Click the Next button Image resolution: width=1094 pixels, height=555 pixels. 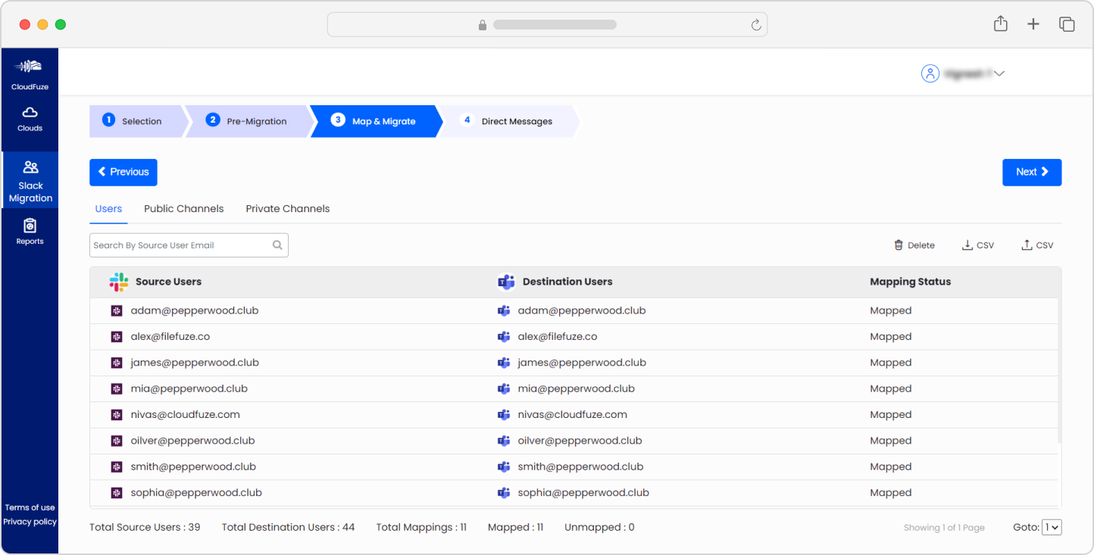click(x=1032, y=172)
